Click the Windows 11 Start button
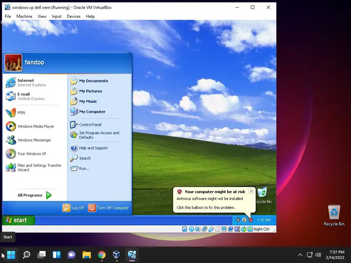 (x=11, y=255)
